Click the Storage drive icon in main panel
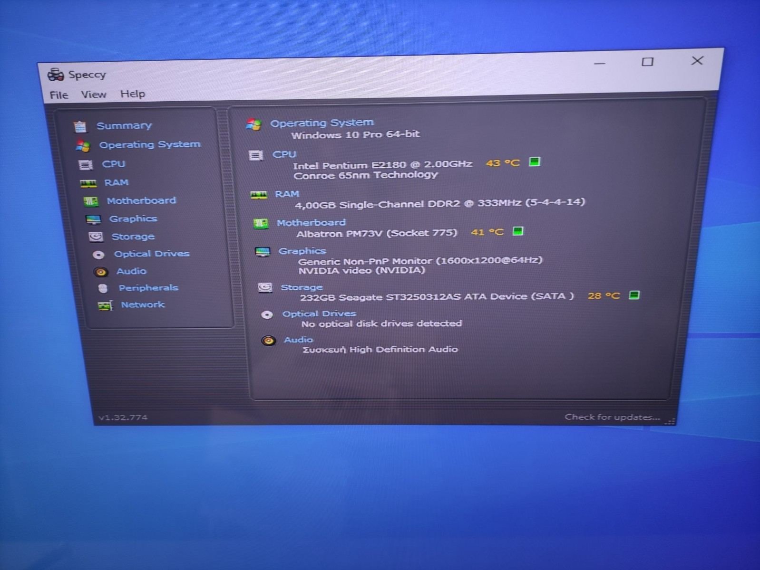This screenshot has width=760, height=570. coord(265,287)
